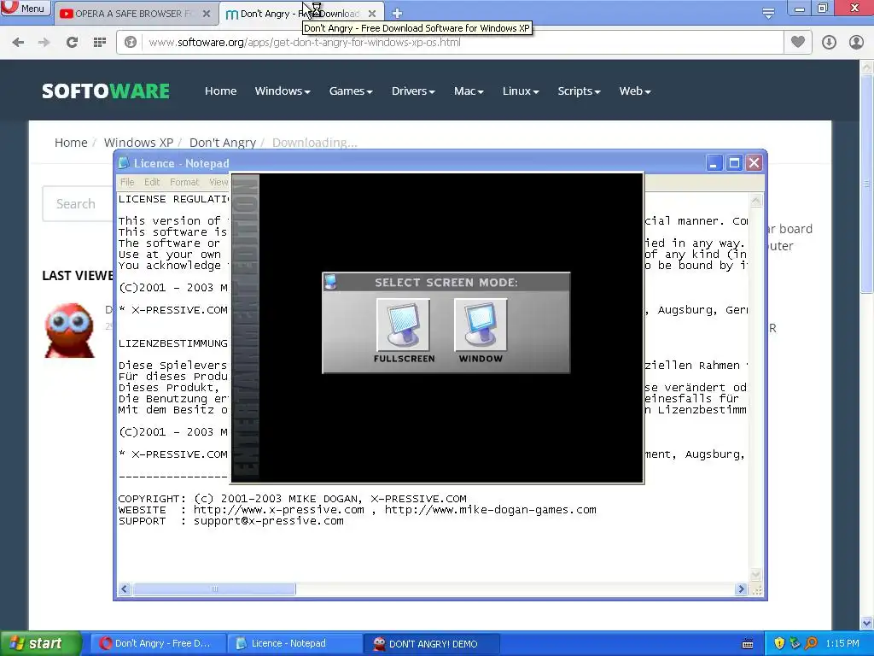Open Notepad Format menu
The height and width of the screenshot is (656, 874).
click(x=184, y=182)
